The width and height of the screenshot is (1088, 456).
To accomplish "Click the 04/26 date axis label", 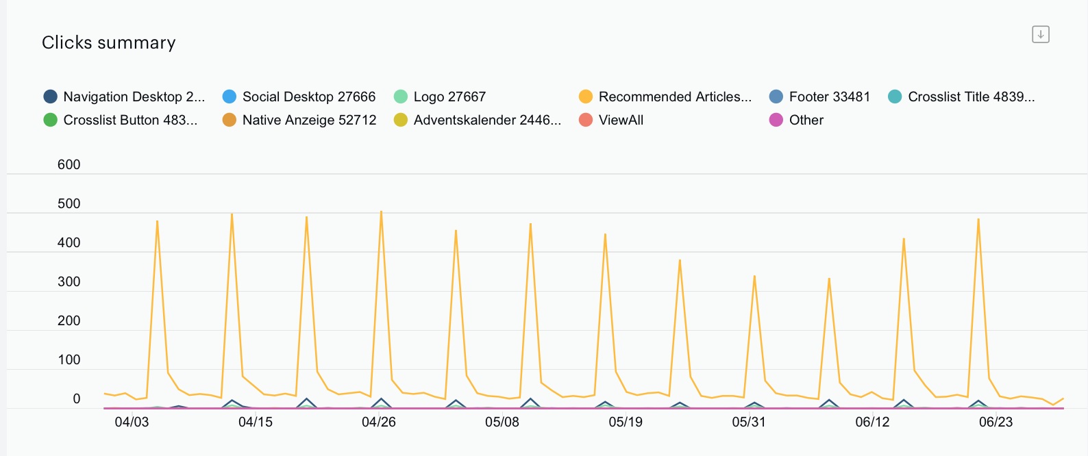I will tap(379, 422).
